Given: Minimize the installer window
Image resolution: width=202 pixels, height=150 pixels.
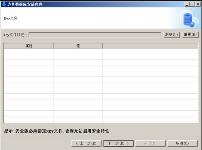Looking at the screenshot, I should click(186, 4).
